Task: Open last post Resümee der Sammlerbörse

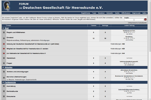Action: point(129,76)
